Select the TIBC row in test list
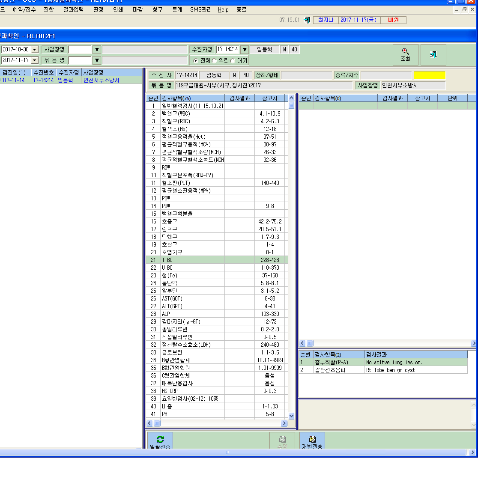 click(x=217, y=260)
